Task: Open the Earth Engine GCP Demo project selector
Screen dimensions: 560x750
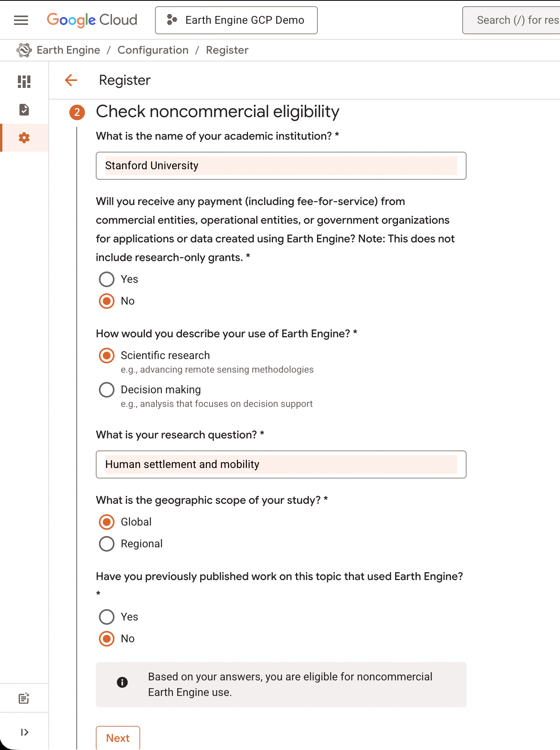Action: click(236, 20)
